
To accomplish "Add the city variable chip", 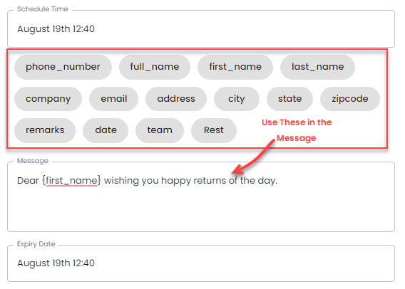I will (236, 99).
